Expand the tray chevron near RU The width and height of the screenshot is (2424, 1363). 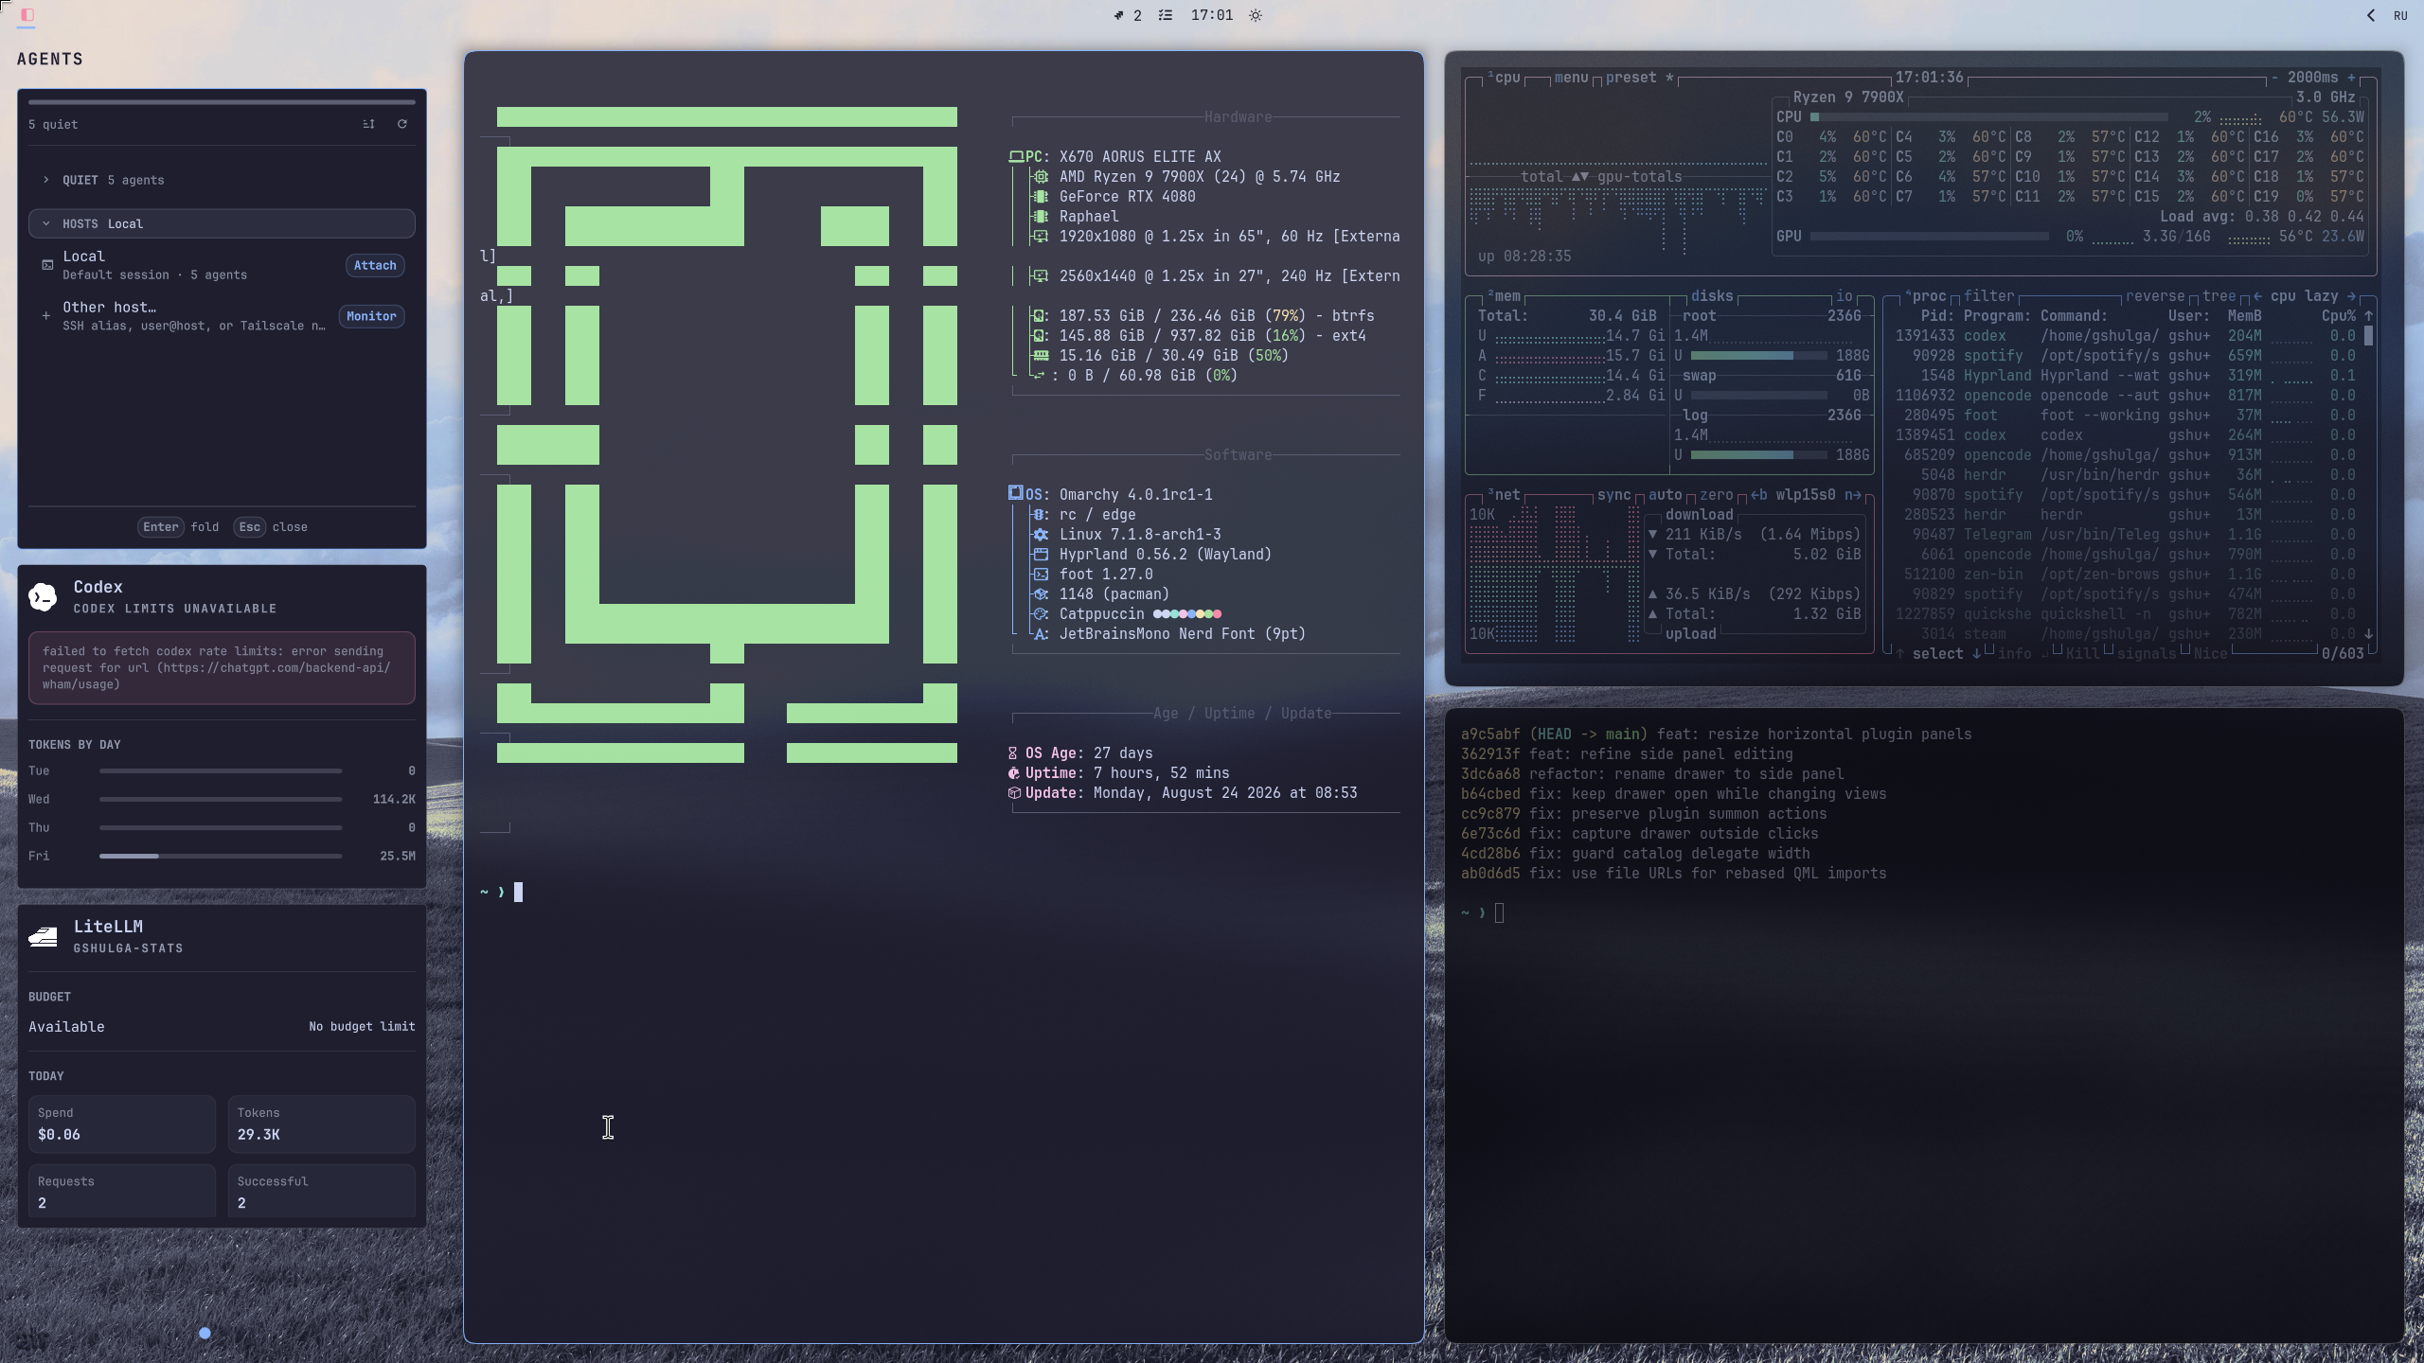click(x=2371, y=15)
